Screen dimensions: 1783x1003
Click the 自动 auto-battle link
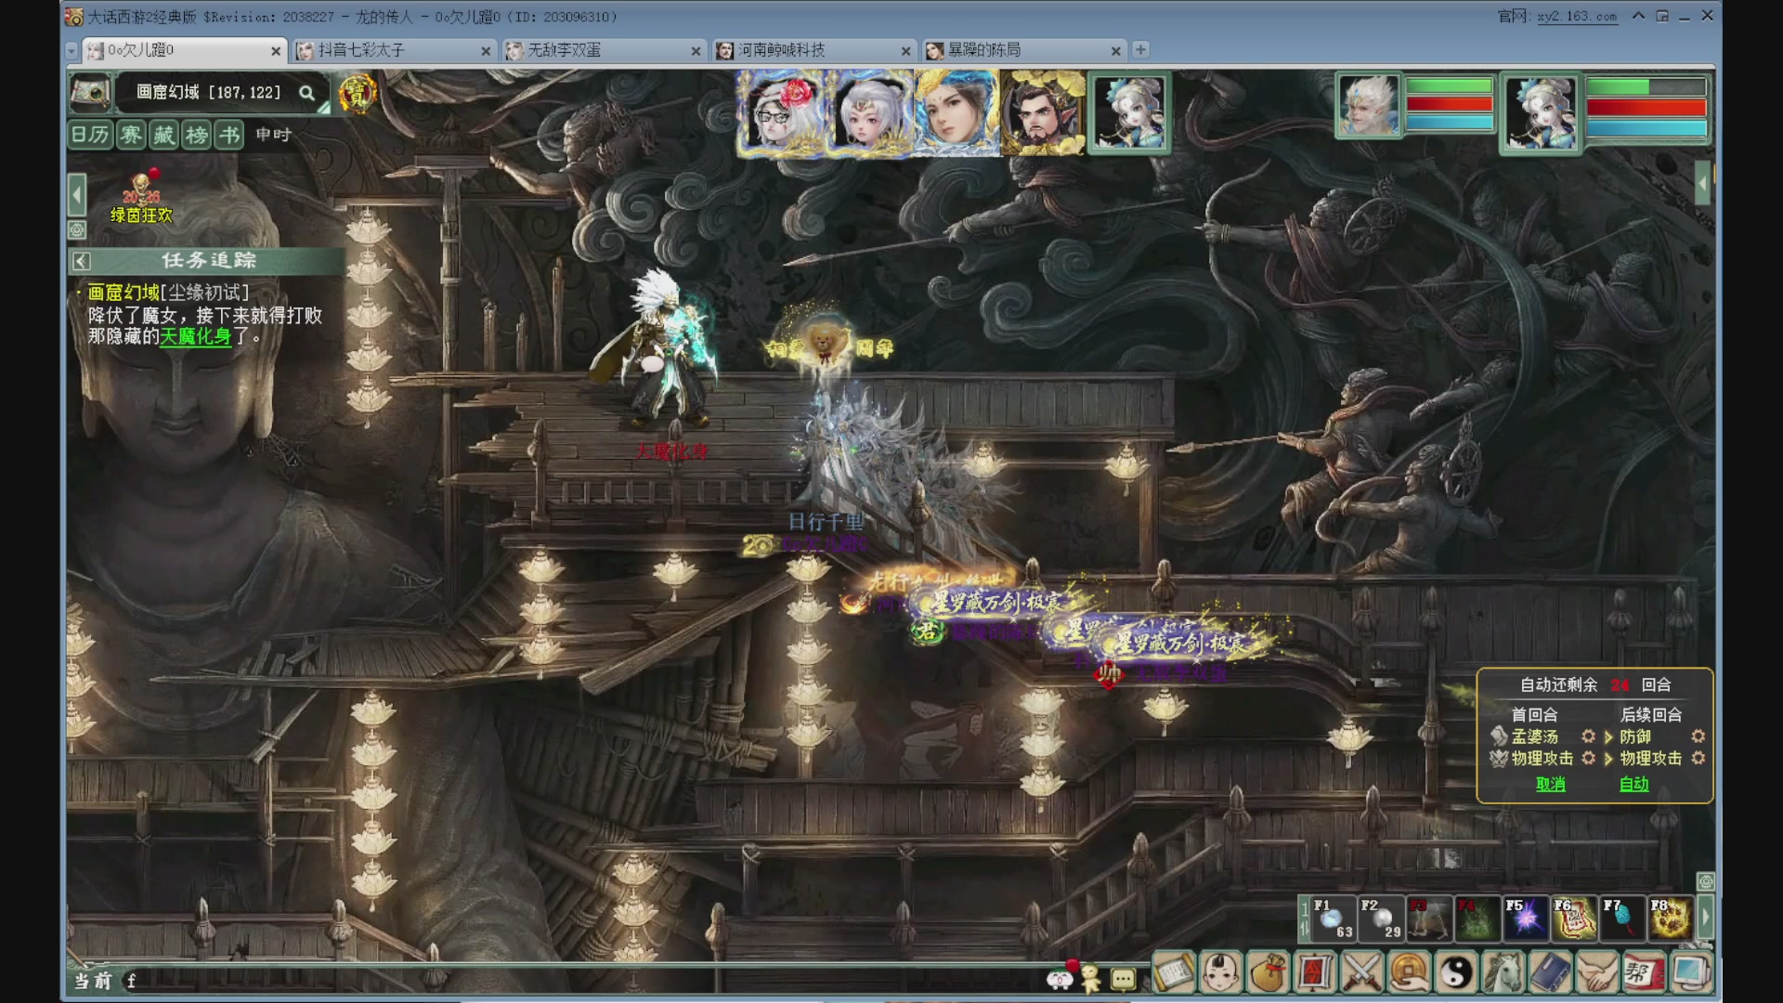[x=1633, y=785]
